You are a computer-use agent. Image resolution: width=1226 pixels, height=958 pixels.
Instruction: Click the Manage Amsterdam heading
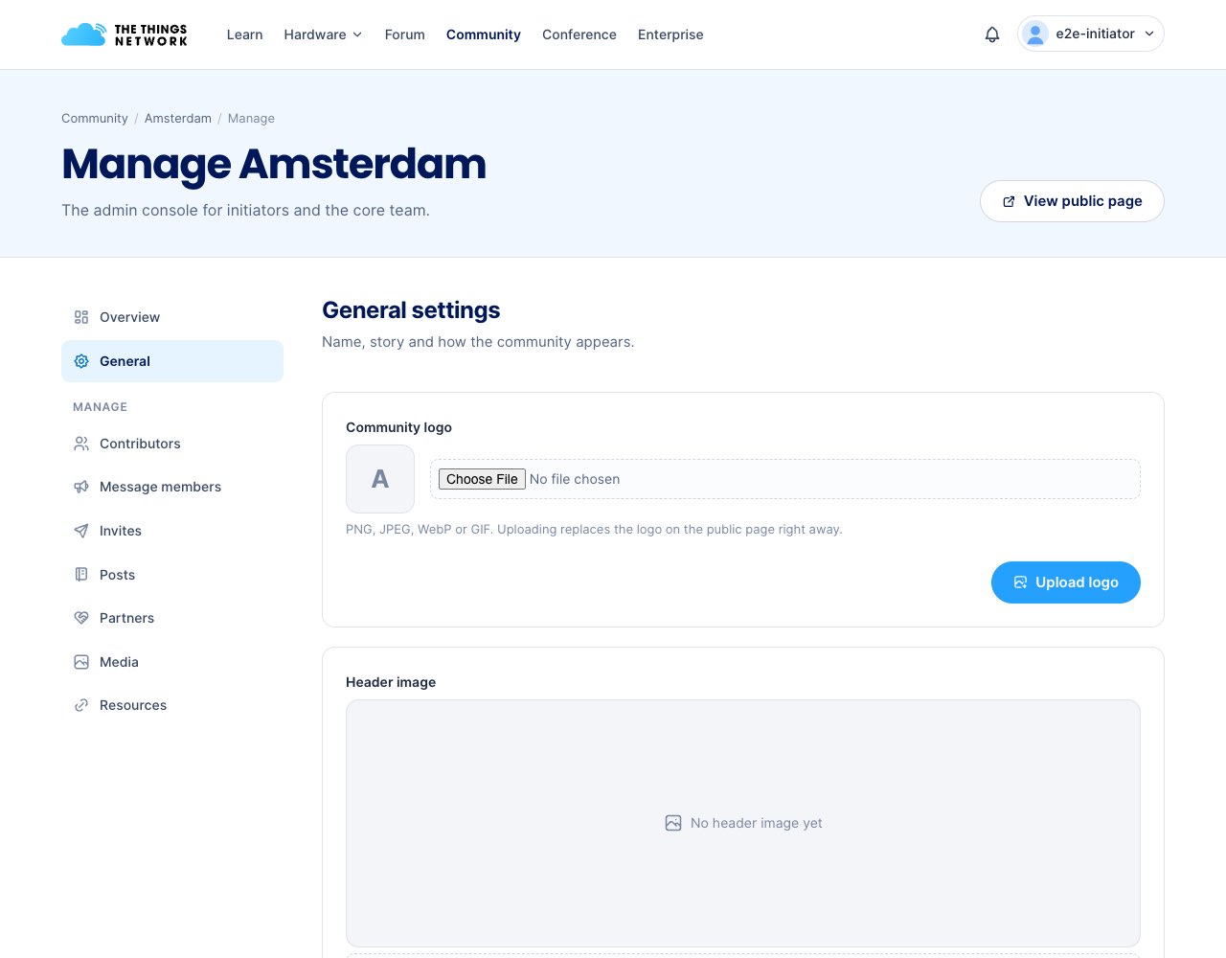(274, 164)
